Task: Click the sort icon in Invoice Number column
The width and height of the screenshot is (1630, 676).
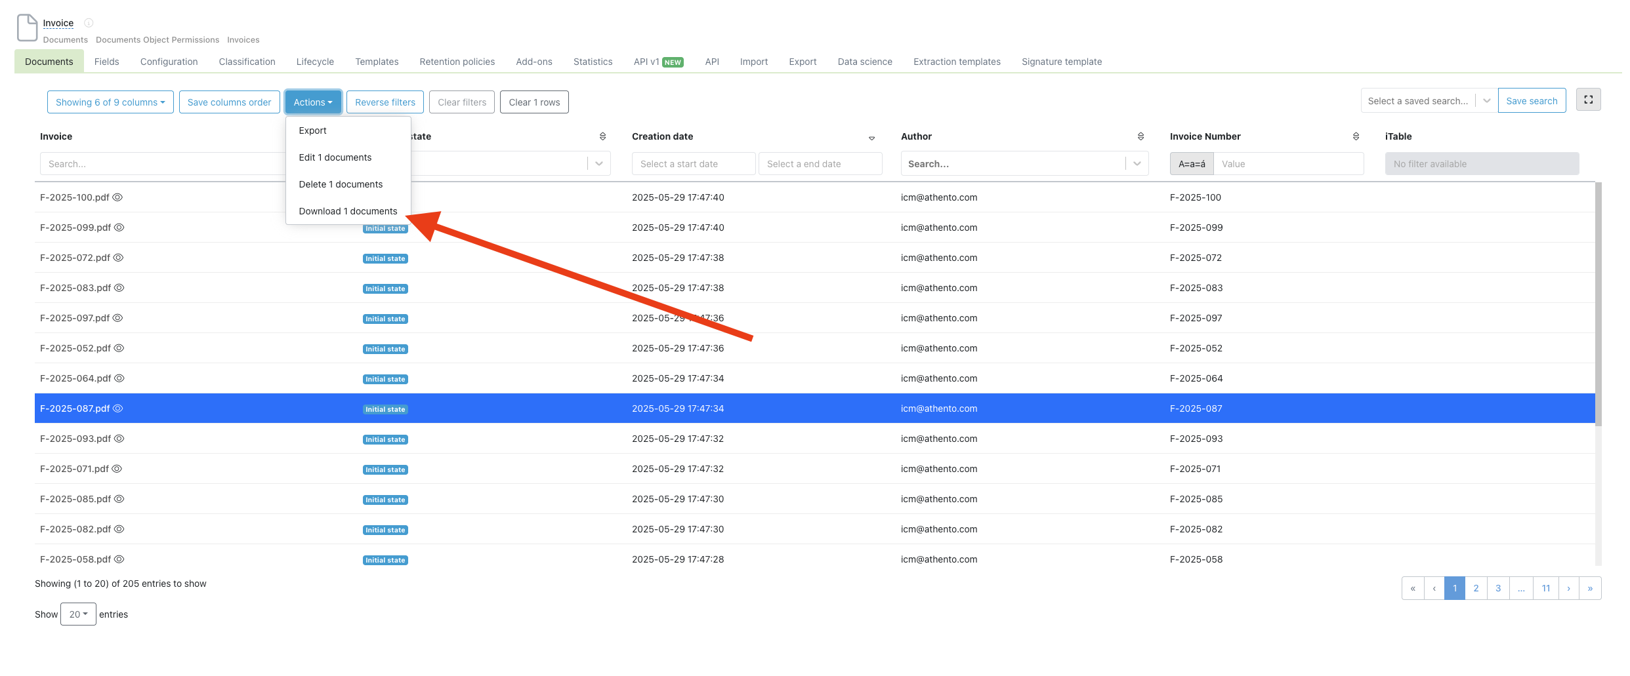Action: [1356, 136]
